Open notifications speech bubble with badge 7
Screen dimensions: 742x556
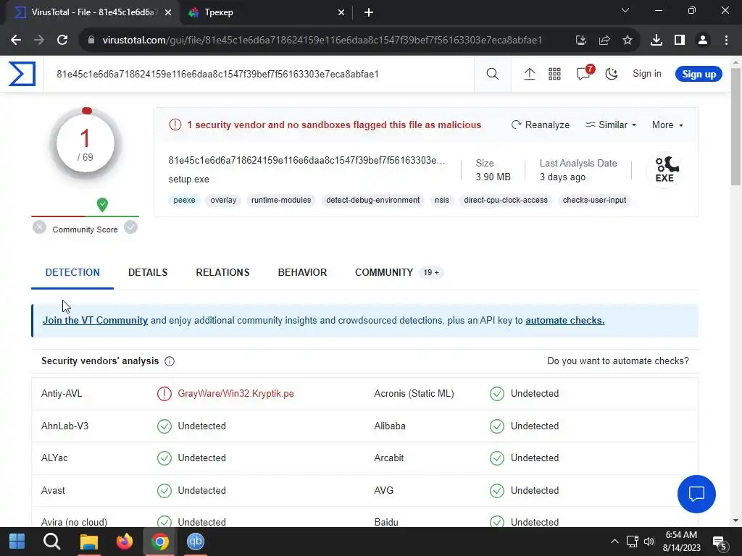click(584, 73)
